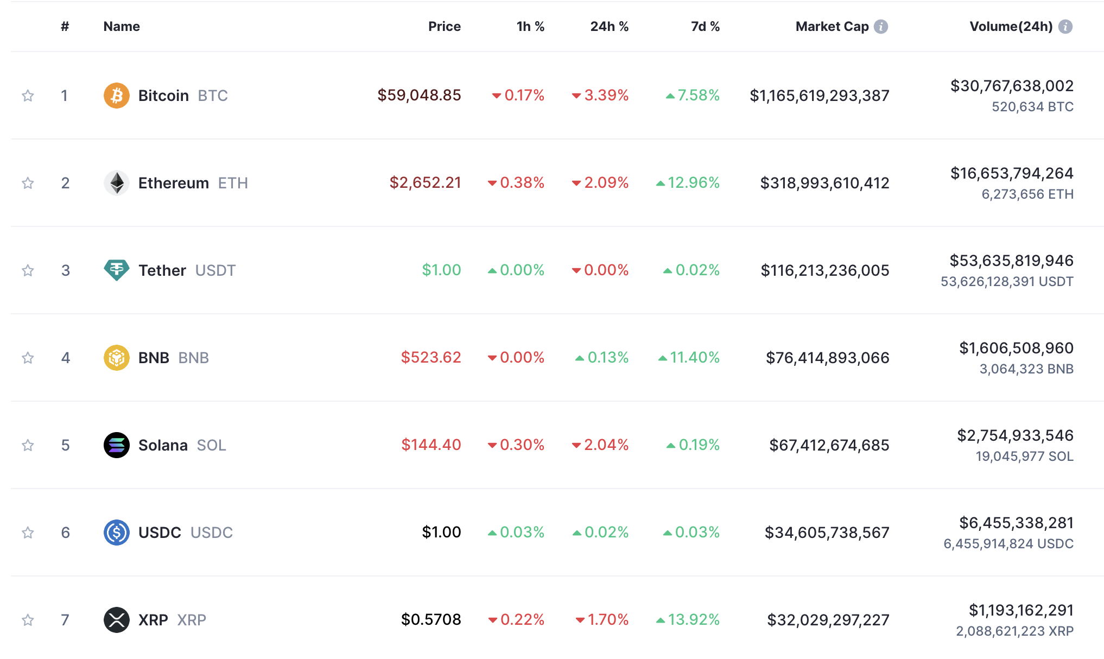Click USDC market cap $34,605,738,567
The height and width of the screenshot is (659, 1104).
click(x=827, y=533)
